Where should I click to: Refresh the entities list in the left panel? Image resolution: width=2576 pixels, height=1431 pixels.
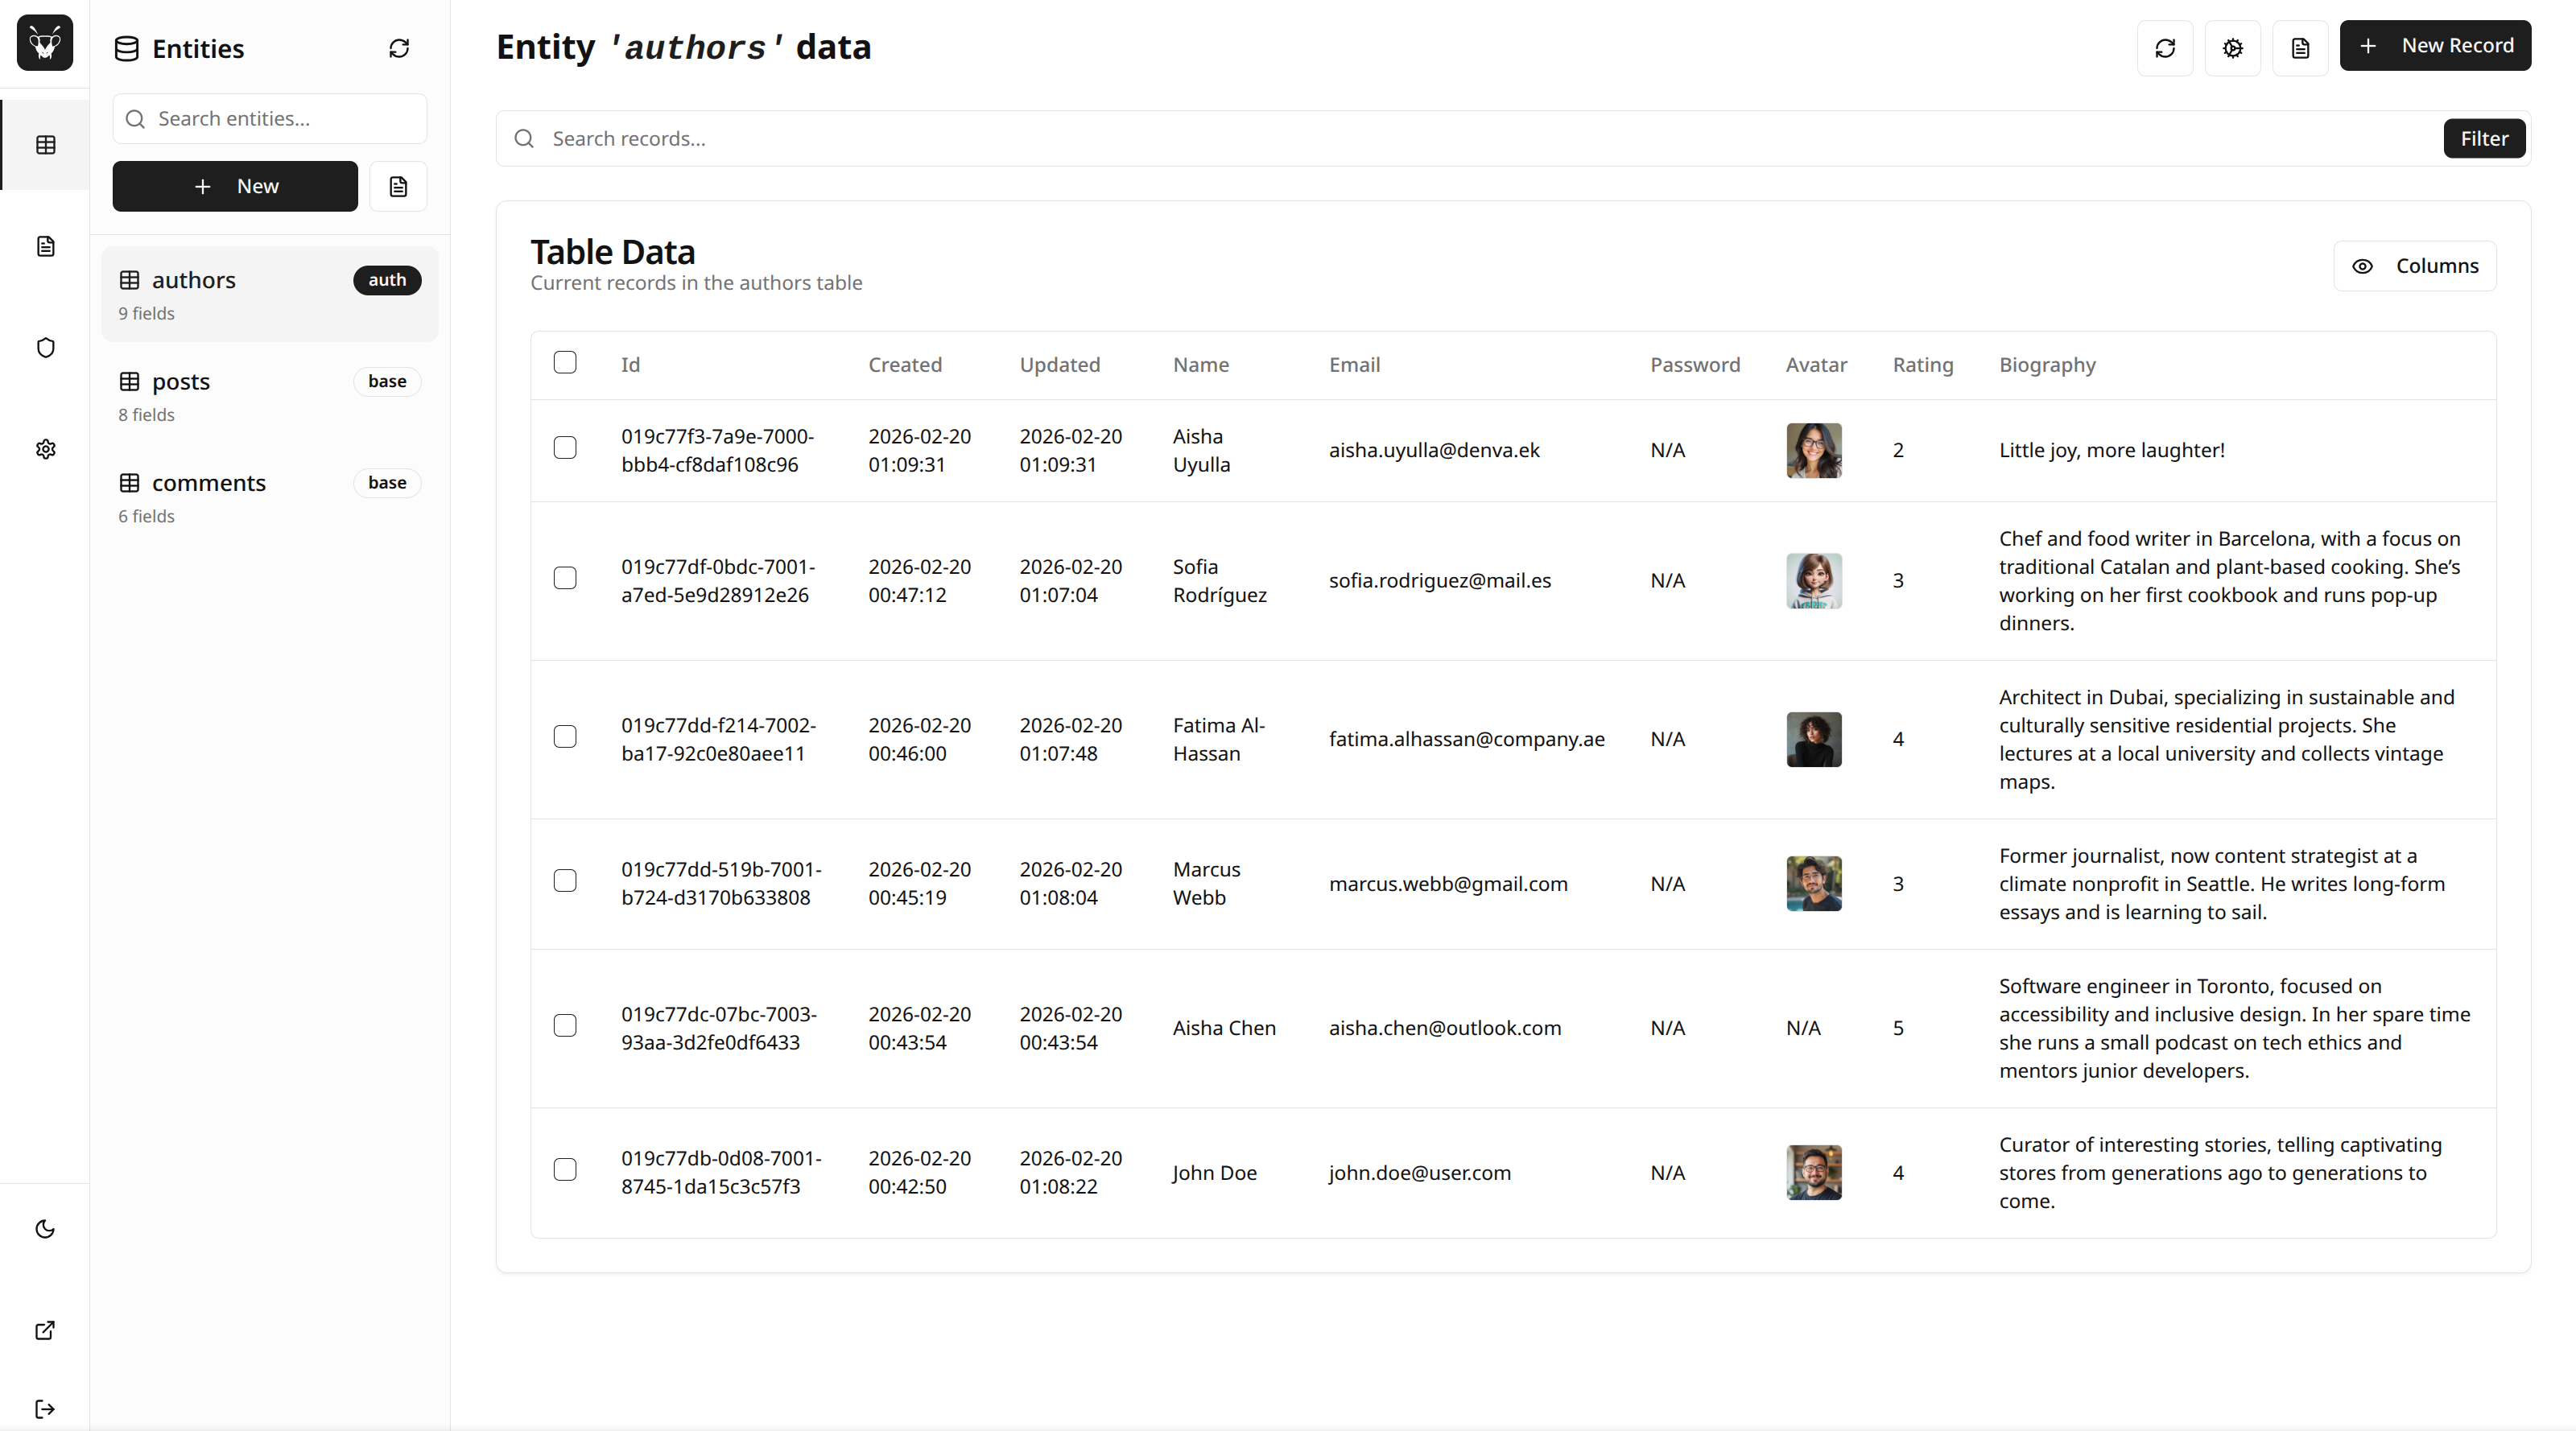[398, 47]
